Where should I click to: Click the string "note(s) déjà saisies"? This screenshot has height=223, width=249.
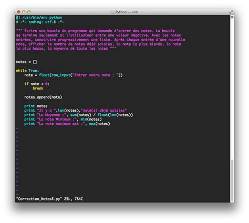[x=103, y=110]
